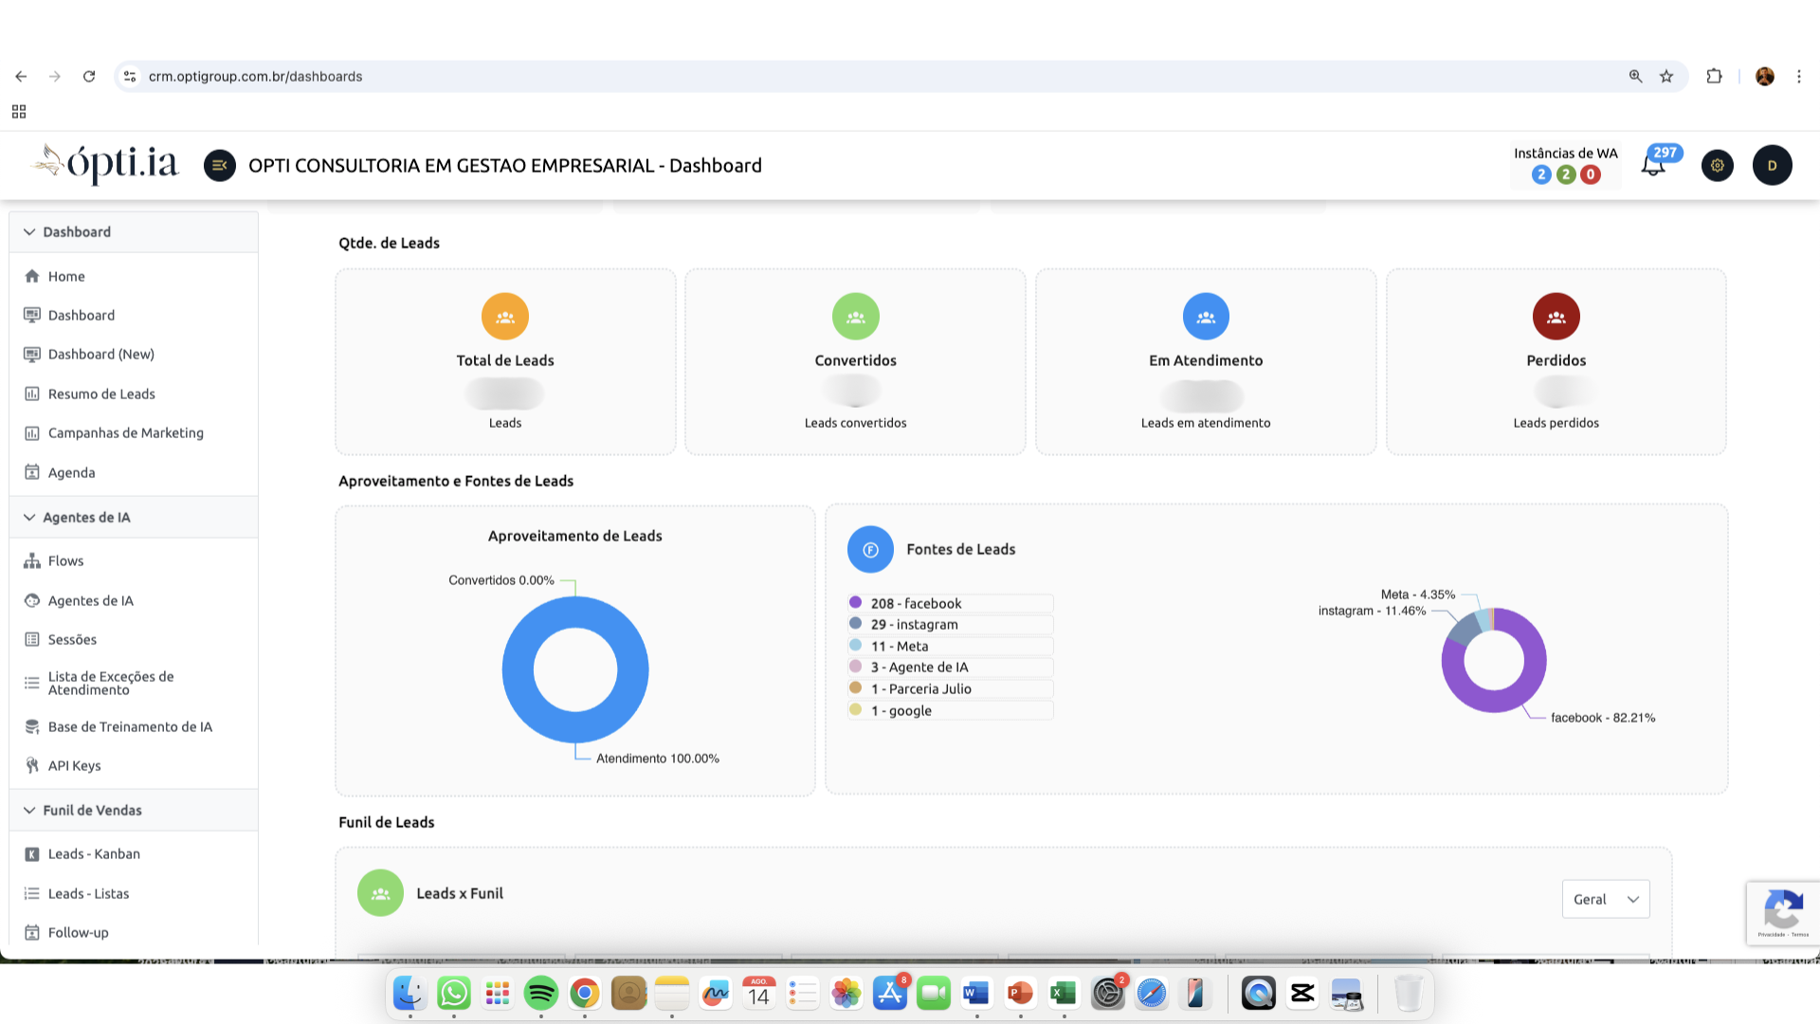Image resolution: width=1820 pixels, height=1024 pixels.
Task: Go to Campanhas de Marketing menu item
Action: click(125, 433)
